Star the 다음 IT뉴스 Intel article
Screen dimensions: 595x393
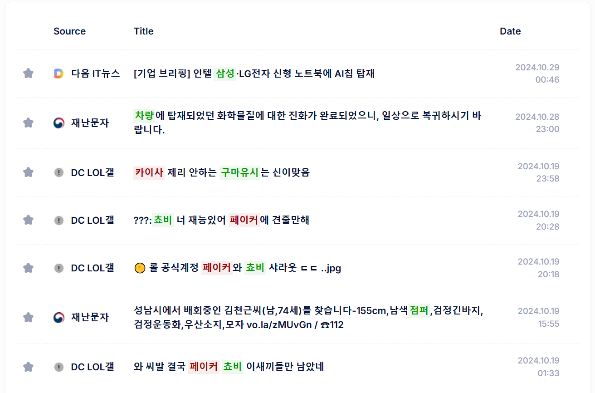[28, 74]
